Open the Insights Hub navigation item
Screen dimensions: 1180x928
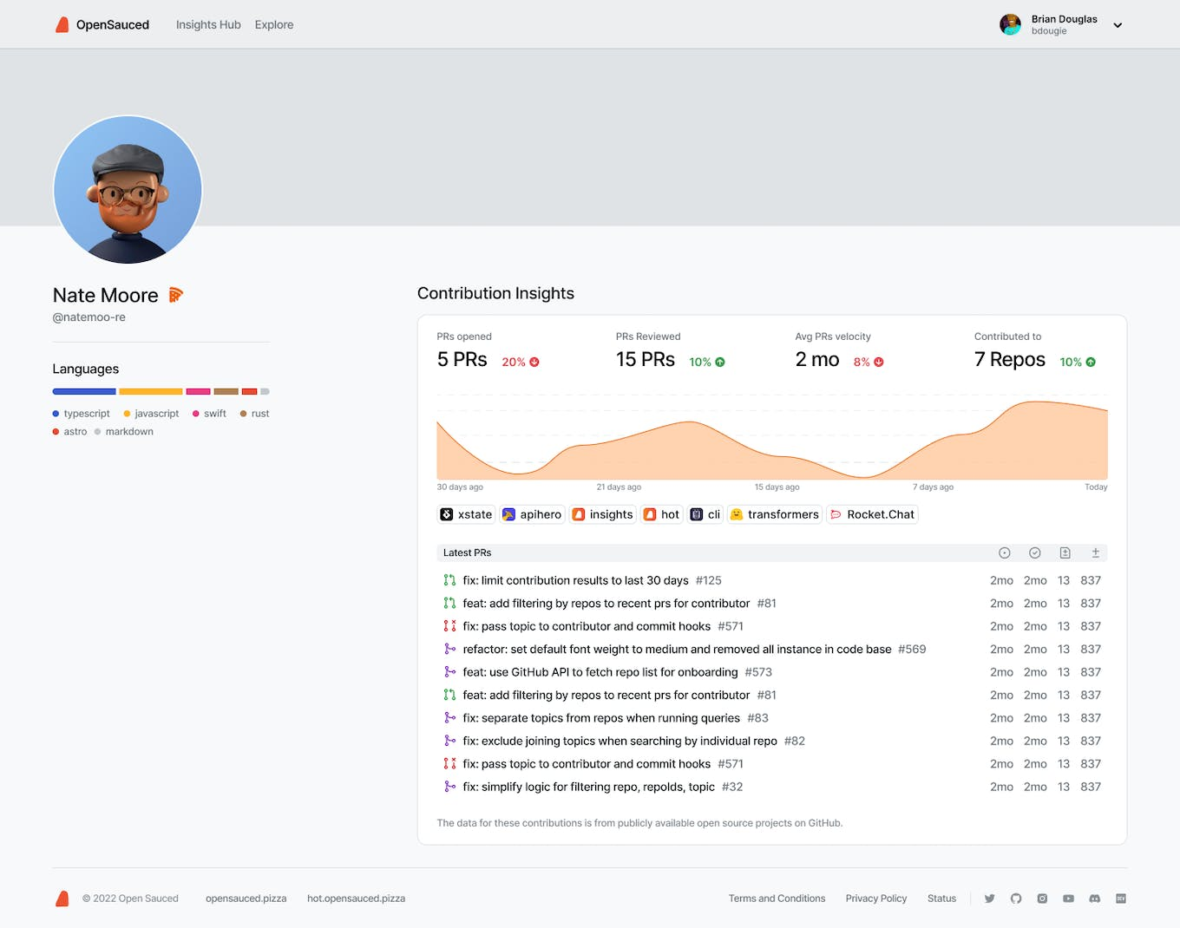(x=208, y=24)
